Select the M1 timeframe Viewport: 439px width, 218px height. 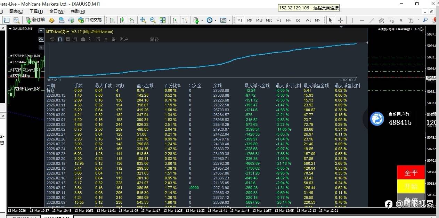(x=240, y=20)
